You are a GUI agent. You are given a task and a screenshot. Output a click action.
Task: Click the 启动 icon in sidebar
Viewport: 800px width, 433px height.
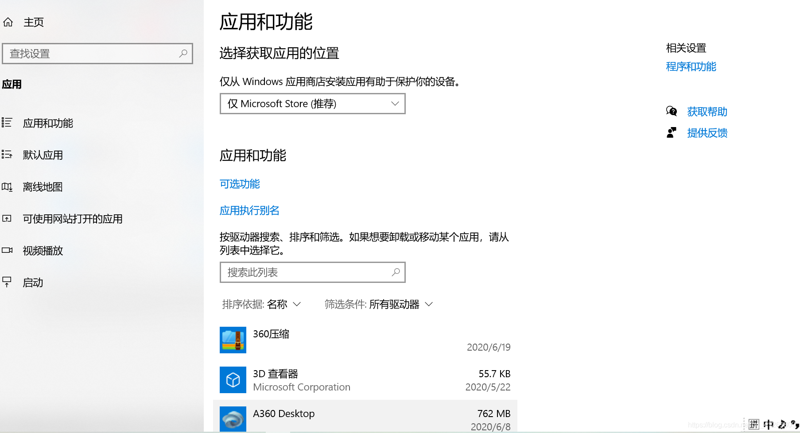7,282
